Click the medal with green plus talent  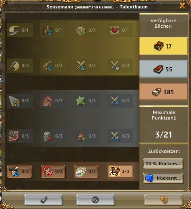[81, 30]
